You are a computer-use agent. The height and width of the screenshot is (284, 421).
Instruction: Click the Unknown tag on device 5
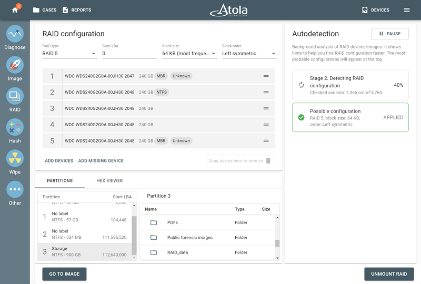coord(181,140)
